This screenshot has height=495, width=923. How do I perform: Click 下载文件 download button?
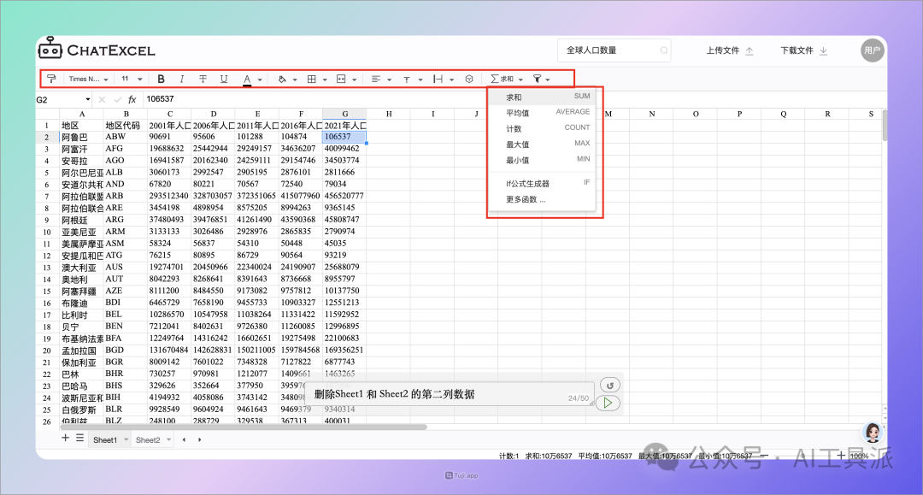pos(803,50)
